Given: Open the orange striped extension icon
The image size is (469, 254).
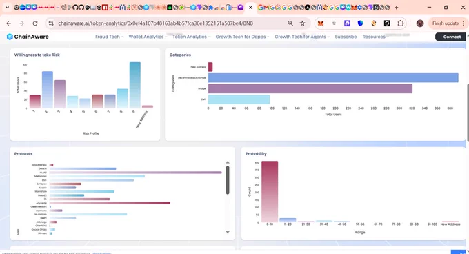Looking at the screenshot, I should coord(374,23).
